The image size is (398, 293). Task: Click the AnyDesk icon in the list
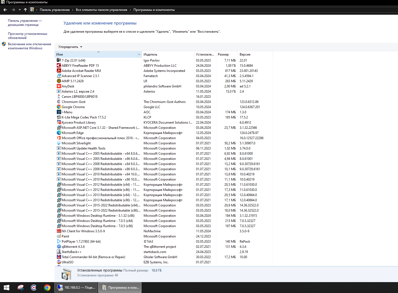click(x=59, y=86)
